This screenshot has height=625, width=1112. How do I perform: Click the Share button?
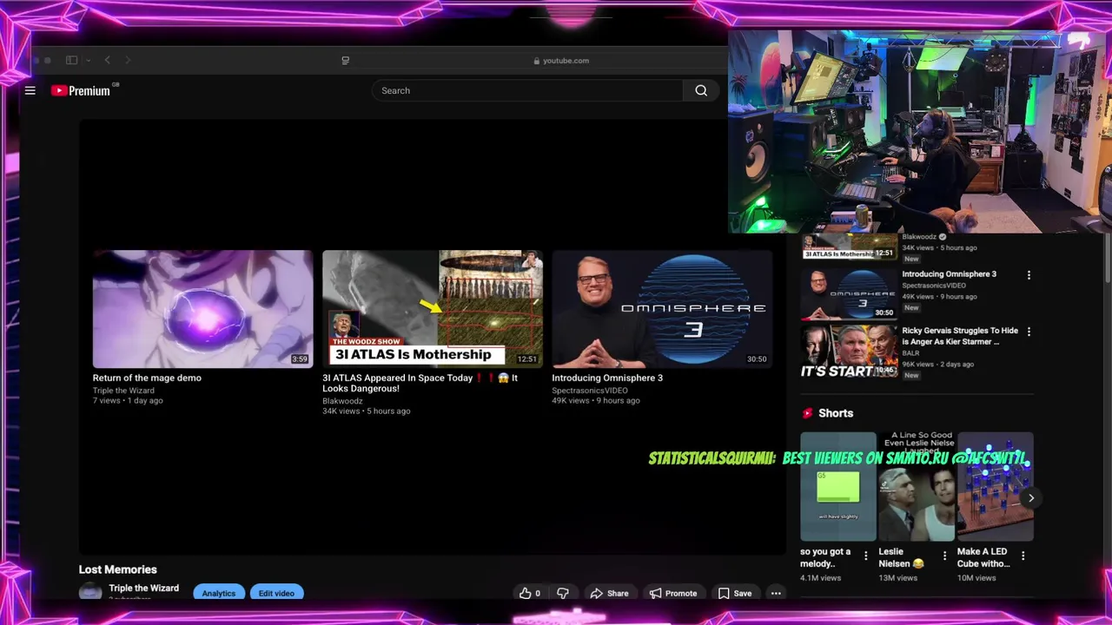coord(609,593)
